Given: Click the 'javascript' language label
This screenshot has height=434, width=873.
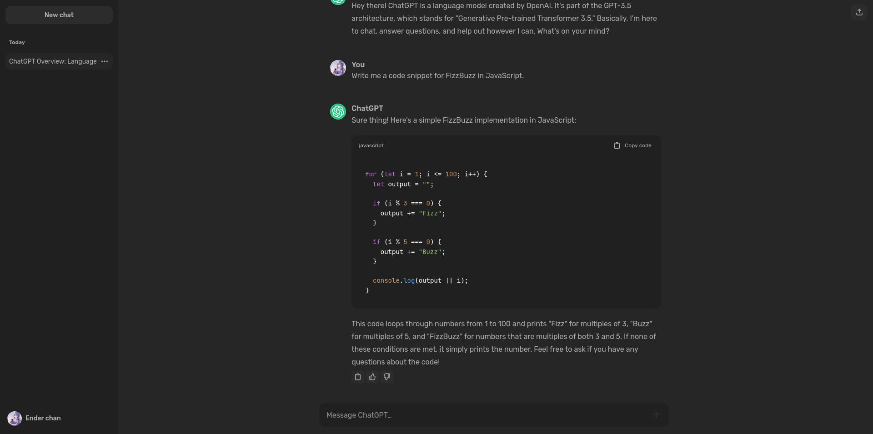Looking at the screenshot, I should coord(371,145).
